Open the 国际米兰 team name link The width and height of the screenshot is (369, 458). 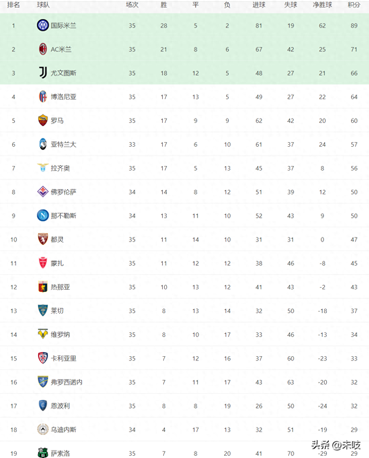point(63,26)
